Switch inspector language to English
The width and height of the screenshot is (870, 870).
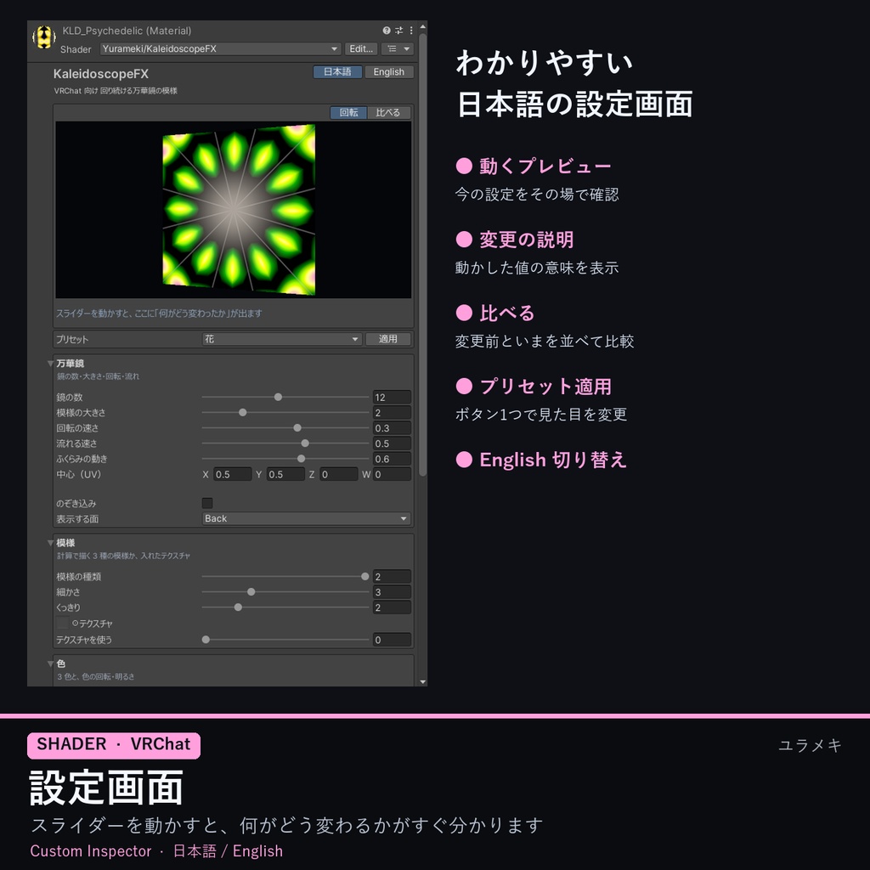388,71
